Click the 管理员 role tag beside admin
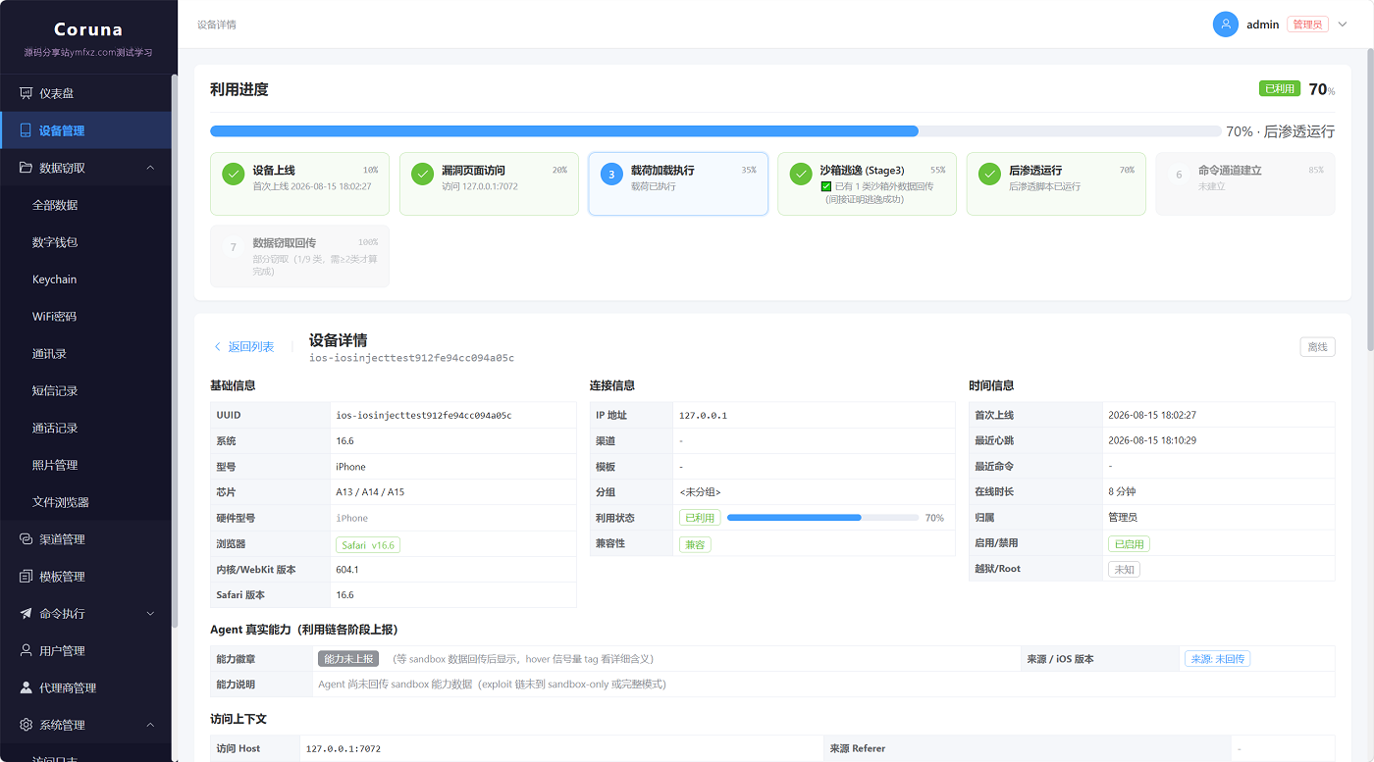 click(x=1307, y=25)
